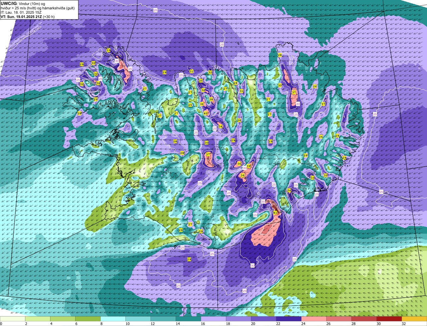Click the 4–6 m/s green legend swatch

click(63, 319)
